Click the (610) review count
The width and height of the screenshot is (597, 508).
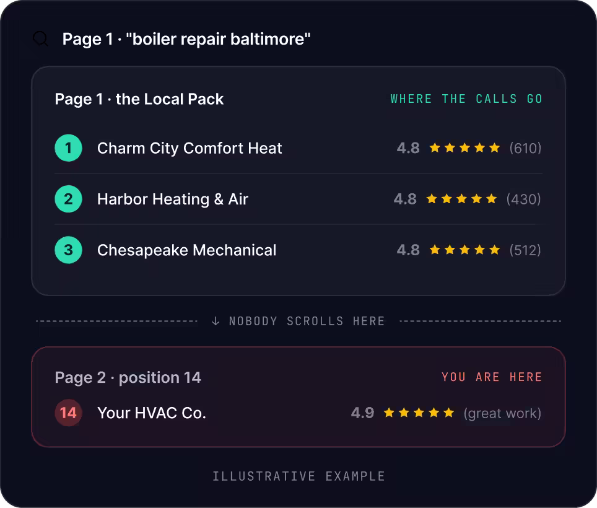click(525, 148)
